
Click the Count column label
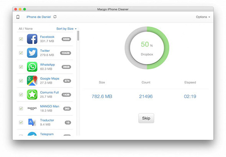[x=146, y=83]
